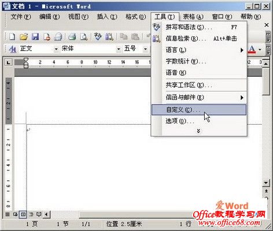The height and width of the screenshot is (231, 273).
Task: Select 语音(H) in Tools menu
Action: point(199,73)
